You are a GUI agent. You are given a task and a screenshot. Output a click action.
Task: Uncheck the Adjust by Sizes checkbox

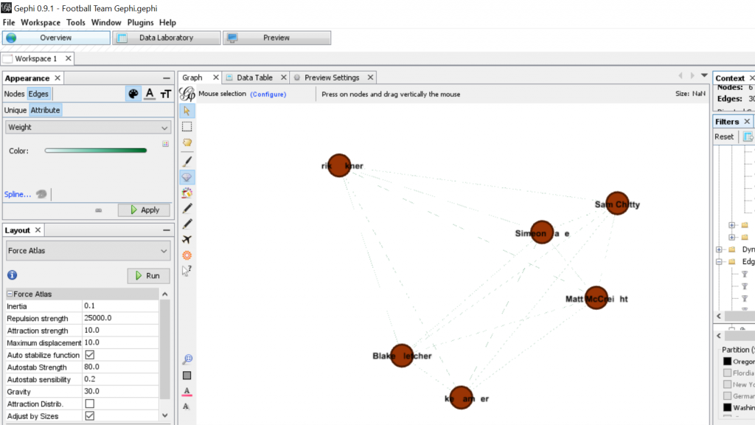pos(90,416)
